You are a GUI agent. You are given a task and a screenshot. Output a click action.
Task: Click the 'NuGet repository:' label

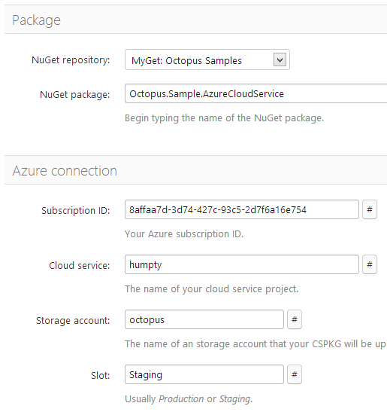pos(71,60)
